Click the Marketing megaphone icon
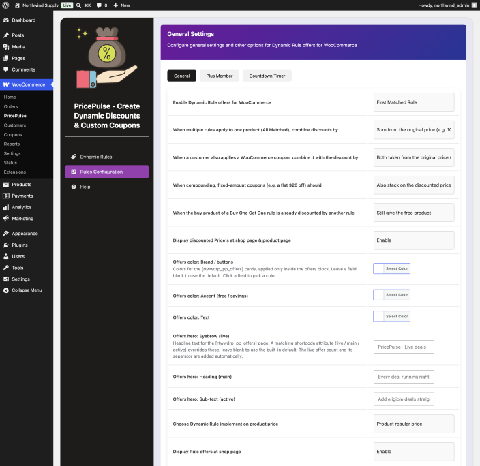The image size is (480, 466). pos(6,219)
